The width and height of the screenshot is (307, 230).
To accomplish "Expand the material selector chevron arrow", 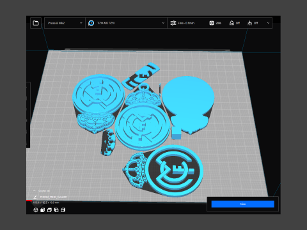I will click(163, 23).
